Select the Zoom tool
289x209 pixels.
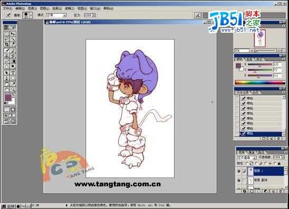(x=13, y=90)
